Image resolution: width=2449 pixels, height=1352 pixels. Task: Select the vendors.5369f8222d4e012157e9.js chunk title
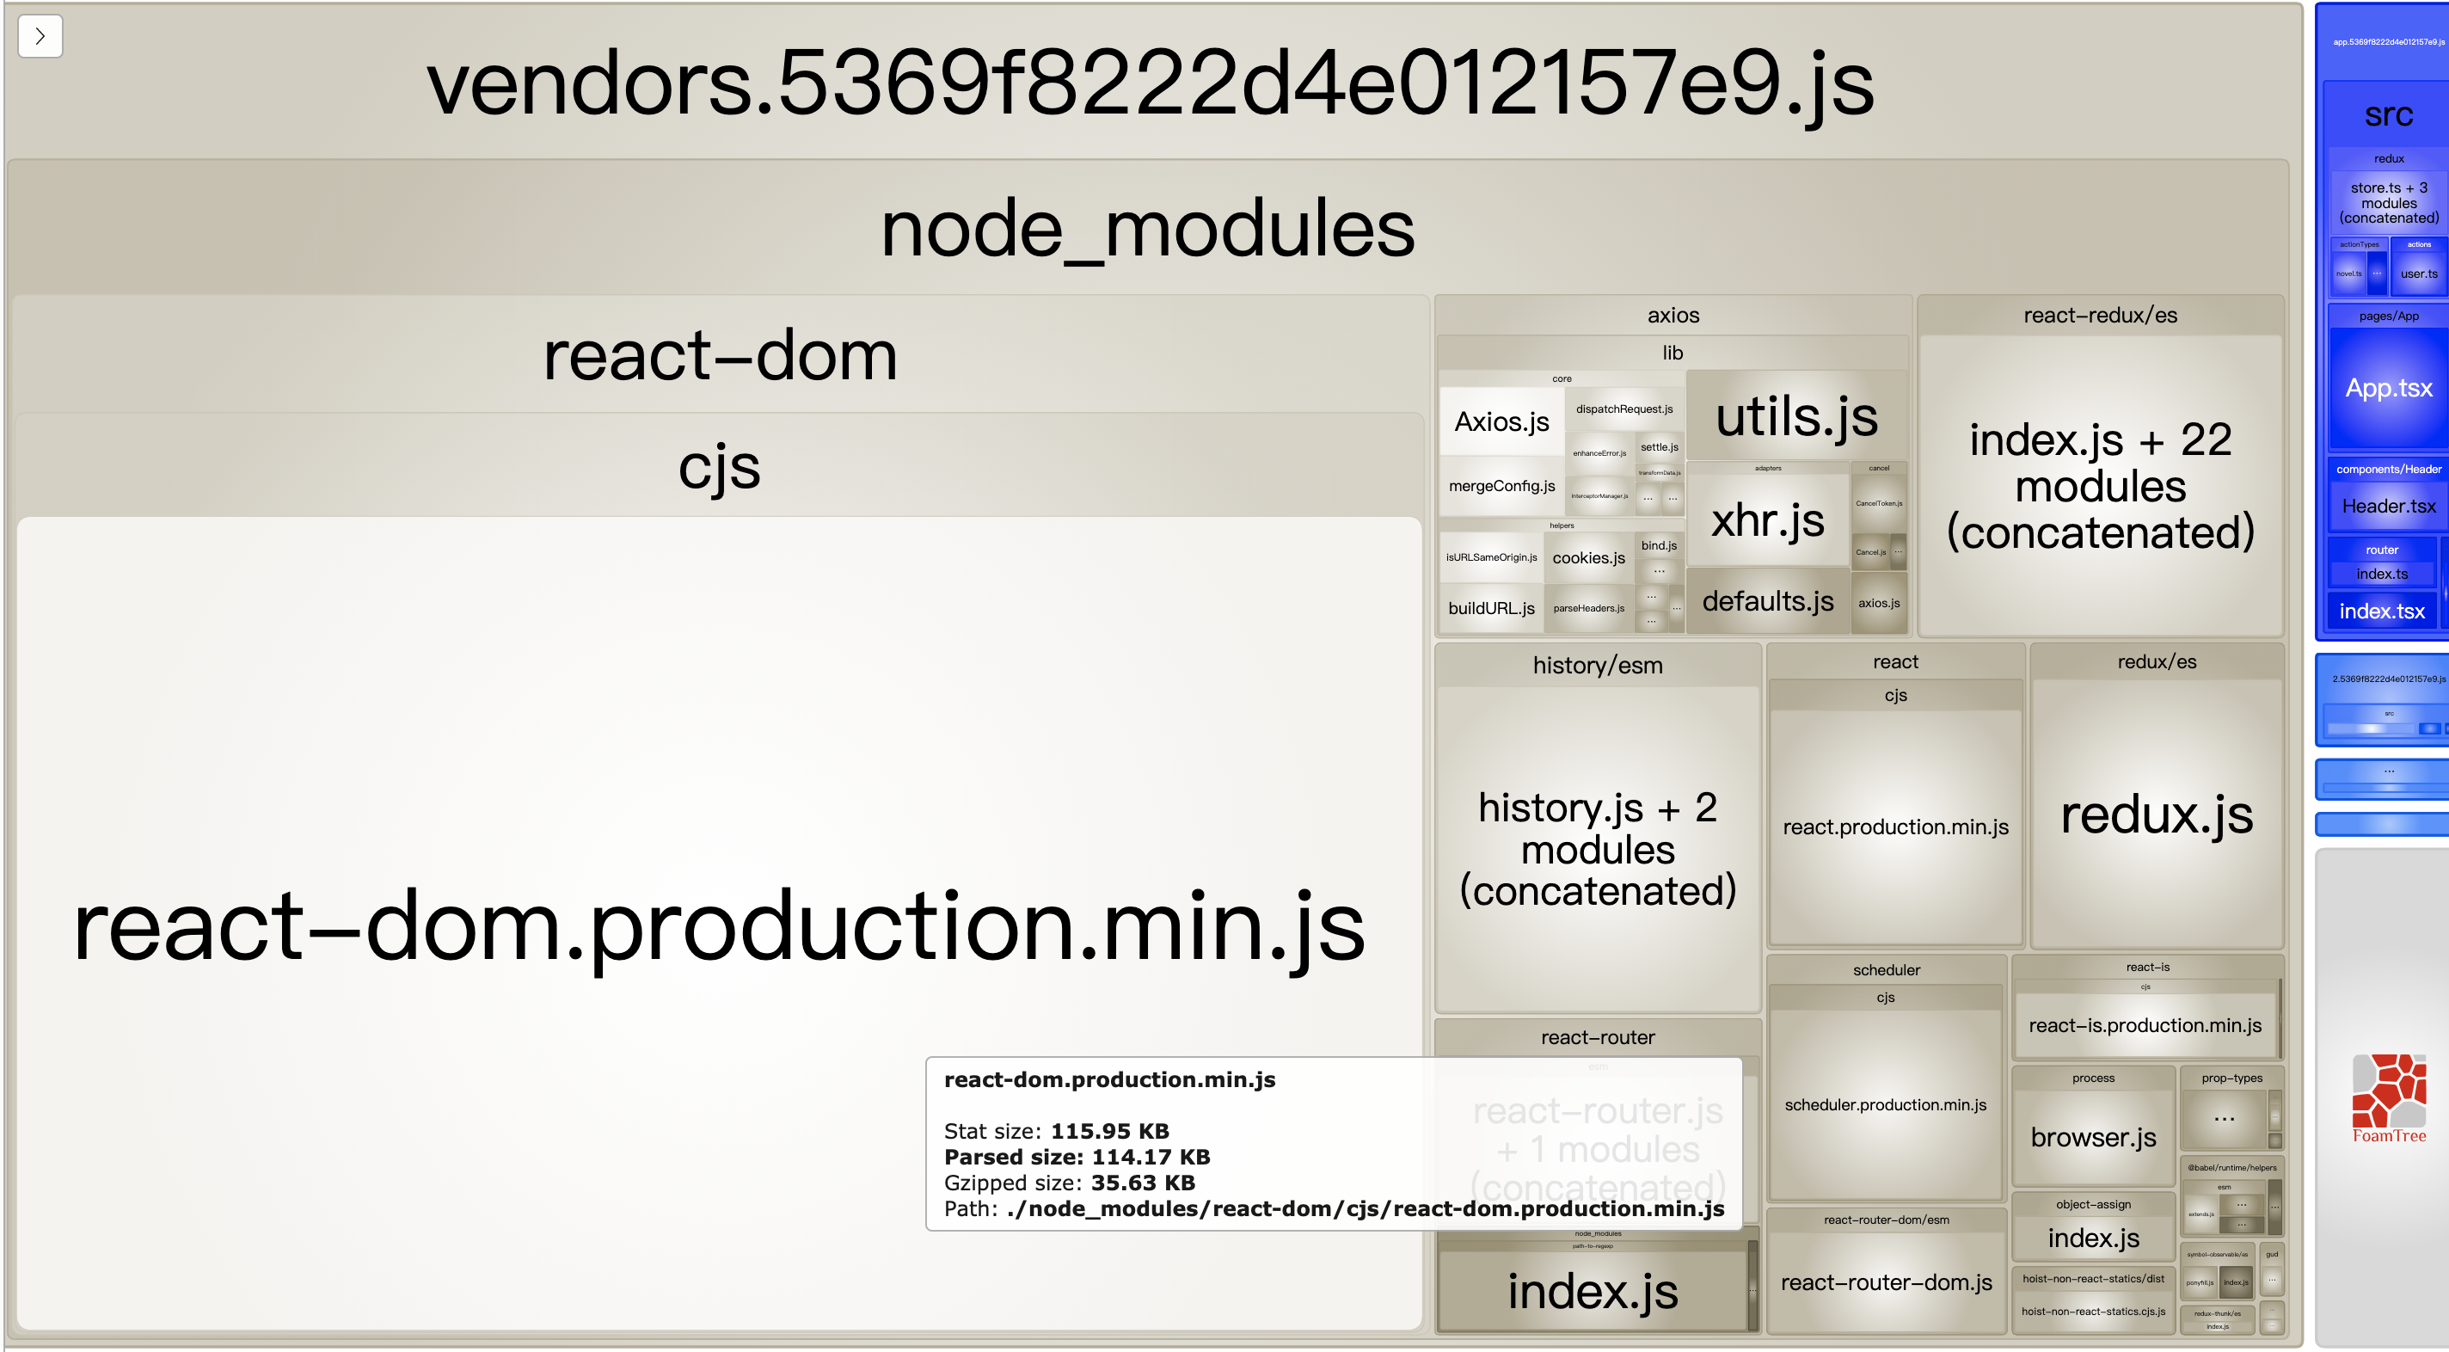tap(1150, 83)
